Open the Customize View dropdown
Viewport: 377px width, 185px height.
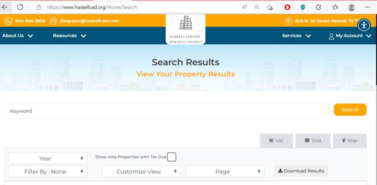tap(141, 171)
